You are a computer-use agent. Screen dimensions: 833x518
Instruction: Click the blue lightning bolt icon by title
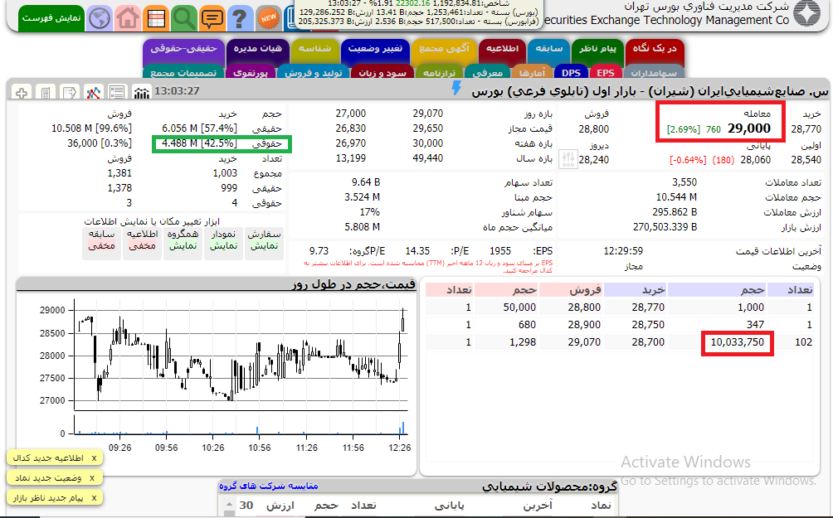(456, 88)
